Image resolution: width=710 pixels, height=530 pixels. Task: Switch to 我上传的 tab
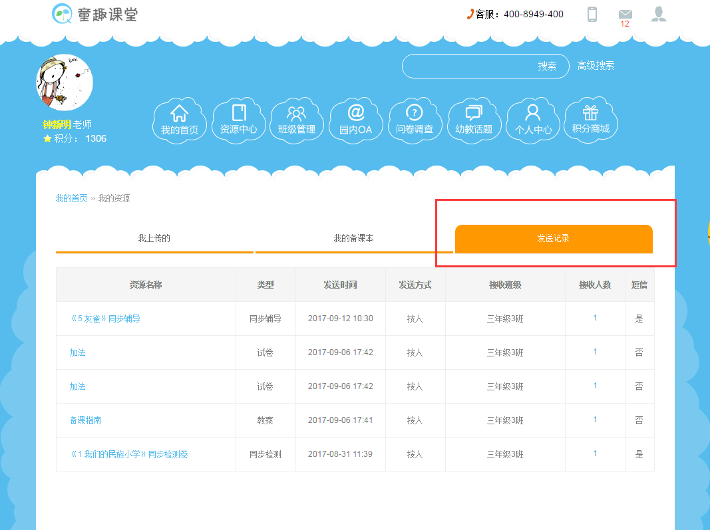[x=154, y=238]
